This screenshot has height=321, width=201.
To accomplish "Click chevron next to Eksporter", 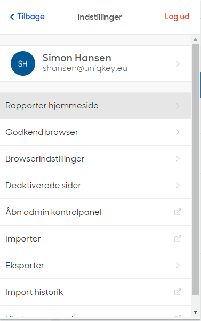I will (x=178, y=266).
